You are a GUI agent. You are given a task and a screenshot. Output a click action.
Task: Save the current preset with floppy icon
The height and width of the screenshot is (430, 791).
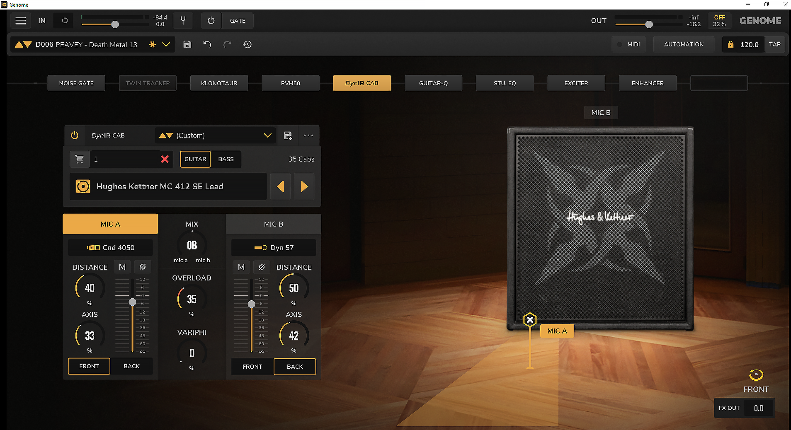point(187,44)
